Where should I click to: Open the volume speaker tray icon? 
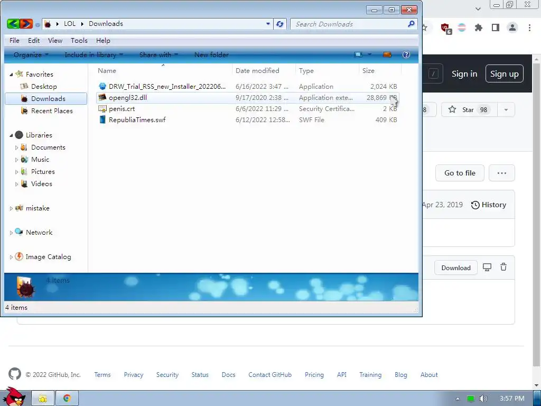483,399
